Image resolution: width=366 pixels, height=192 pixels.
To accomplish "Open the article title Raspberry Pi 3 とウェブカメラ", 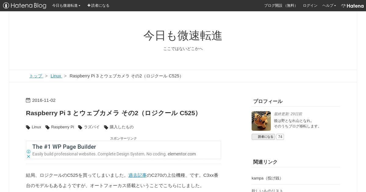I will click(x=113, y=113).
